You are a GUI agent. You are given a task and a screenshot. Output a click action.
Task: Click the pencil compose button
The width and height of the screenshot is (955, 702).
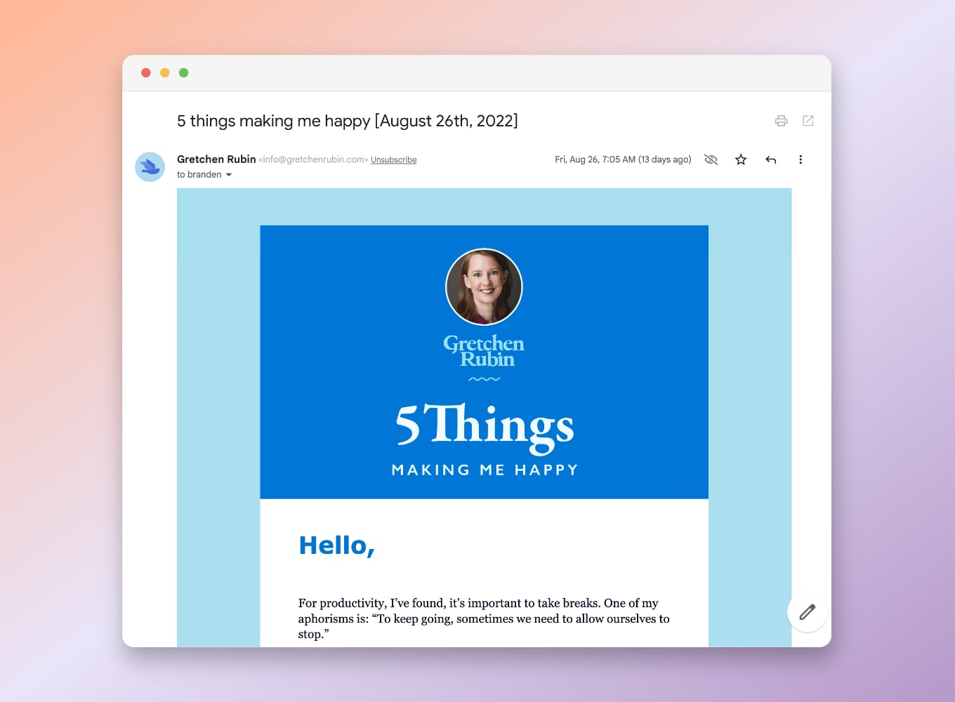point(808,612)
